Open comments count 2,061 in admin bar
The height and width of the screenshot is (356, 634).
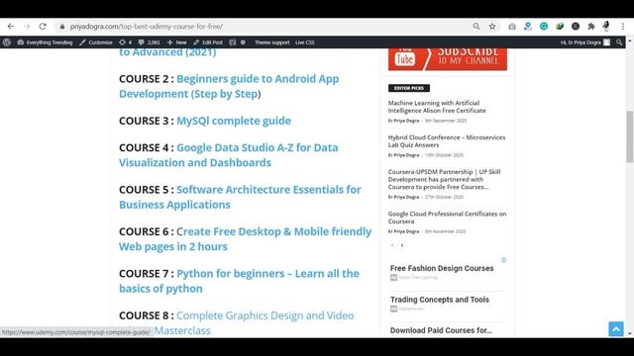point(149,42)
